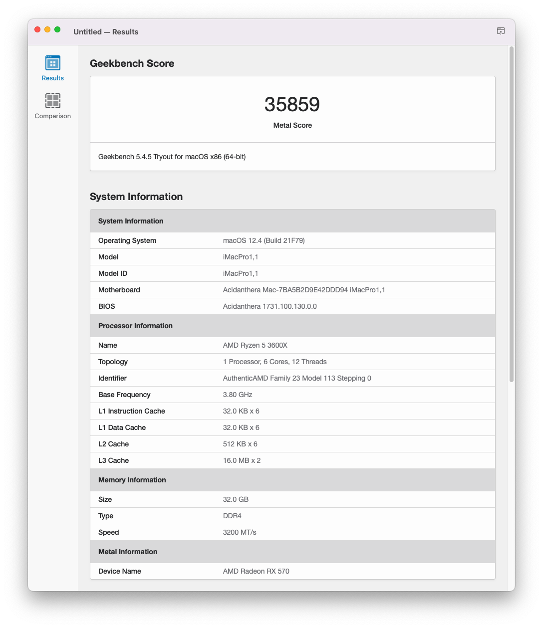
Task: Click the vertical scrollbar on the right
Action: pos(511,214)
